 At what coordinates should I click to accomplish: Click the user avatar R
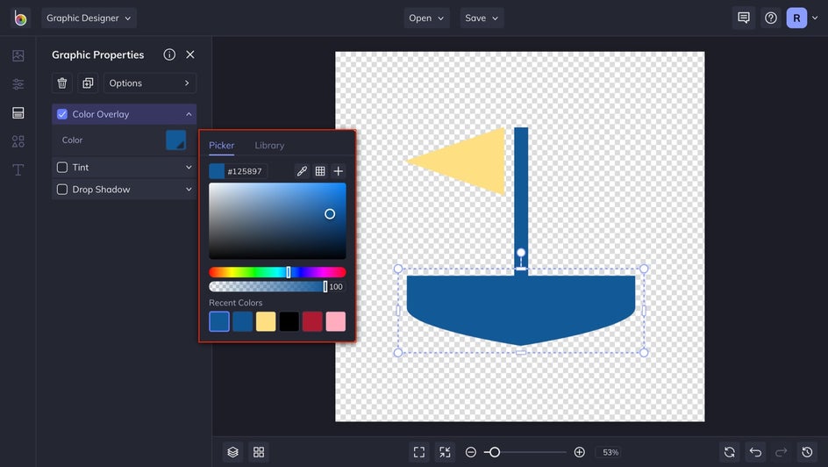point(796,18)
